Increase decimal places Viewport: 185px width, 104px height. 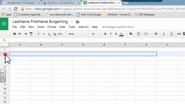(55, 34)
